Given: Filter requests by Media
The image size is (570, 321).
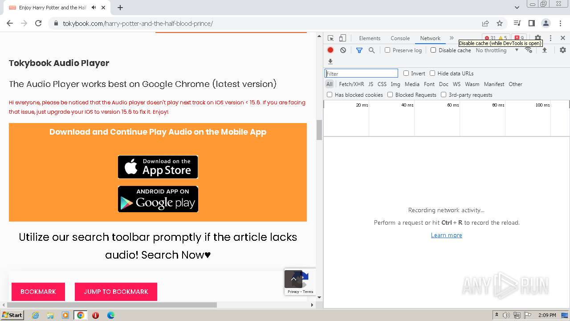Looking at the screenshot, I should click(x=412, y=84).
